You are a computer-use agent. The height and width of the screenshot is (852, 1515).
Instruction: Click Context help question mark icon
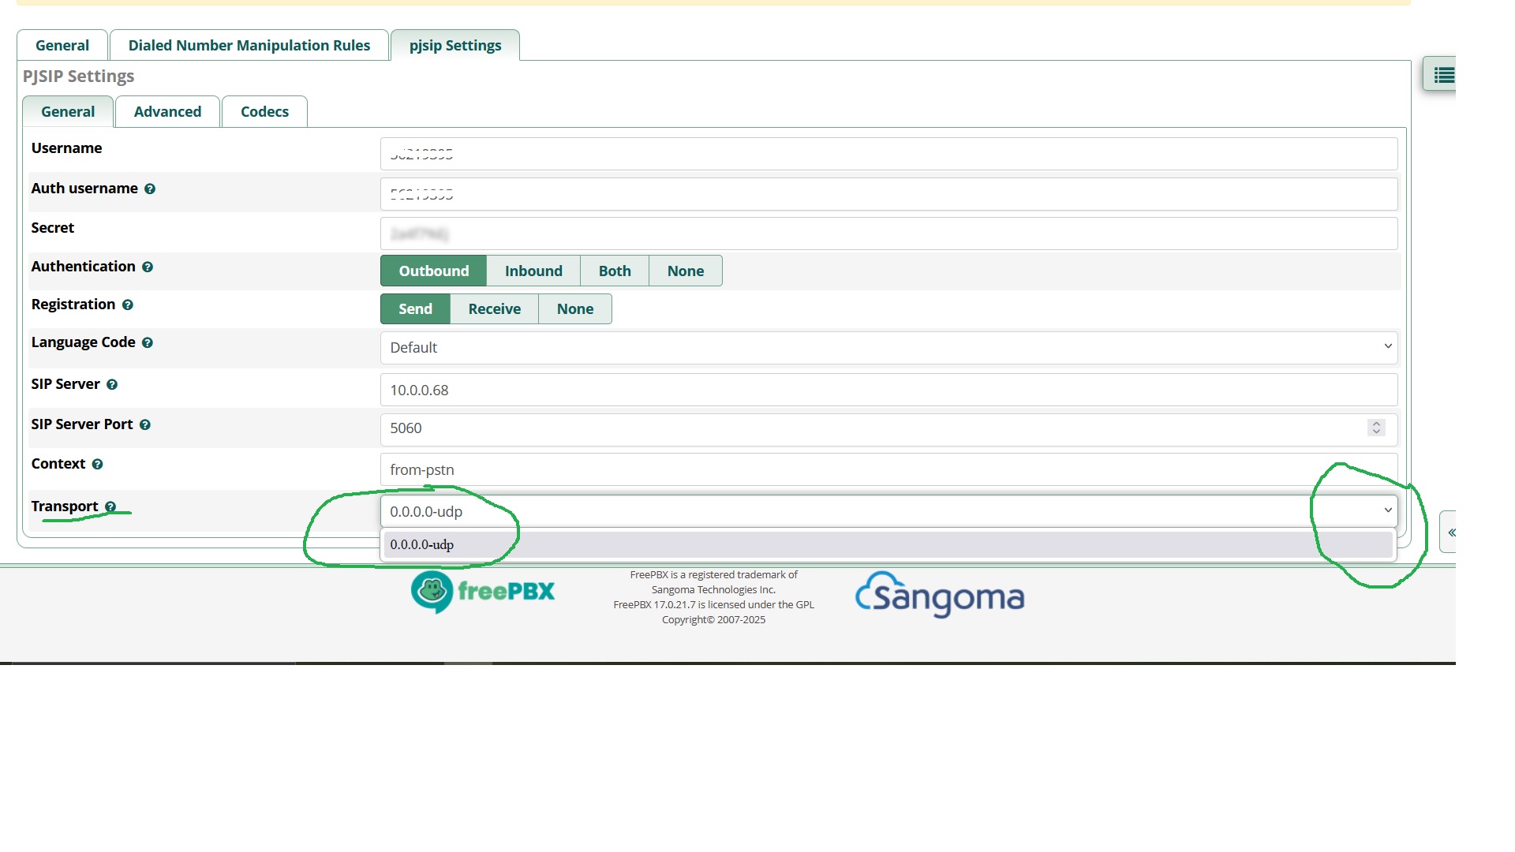tap(98, 465)
